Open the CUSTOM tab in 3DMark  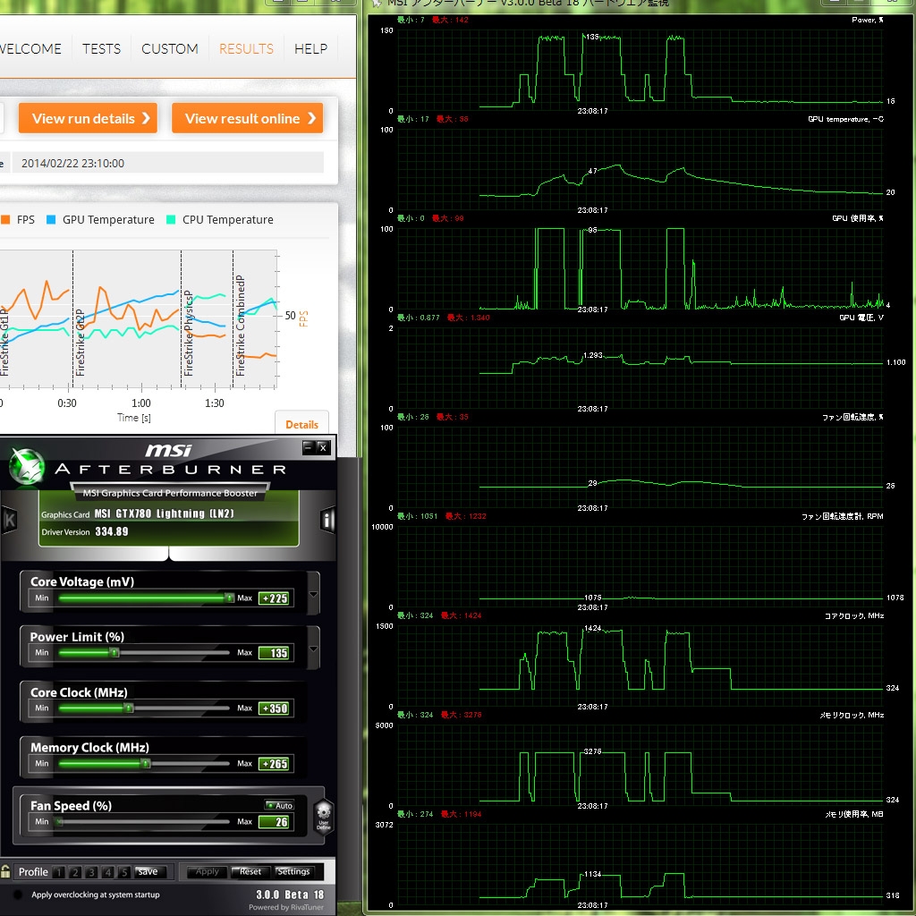tap(170, 48)
